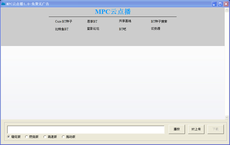The image size is (230, 145).
Task: Focus the URL text input box
Action: pyautogui.click(x=86, y=130)
